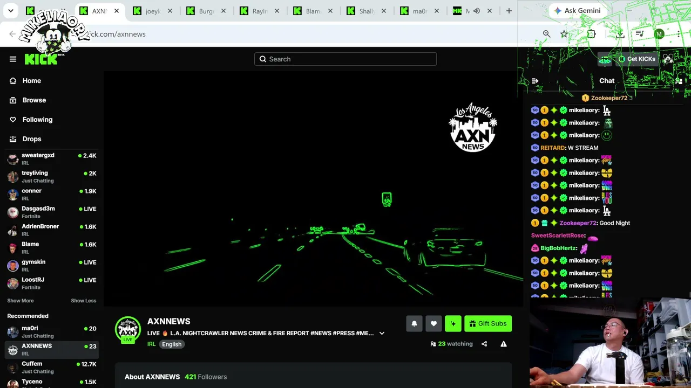691x388 pixels.
Task: Open the browser extensions puzzle icon
Action: point(591,34)
